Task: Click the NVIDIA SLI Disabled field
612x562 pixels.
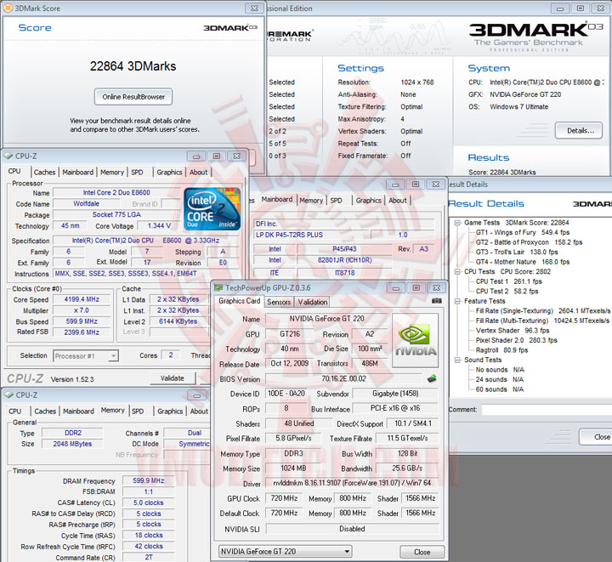Action: 352,529
